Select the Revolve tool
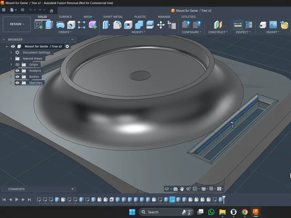The width and height of the screenshot is (291, 218). (x=60, y=25)
